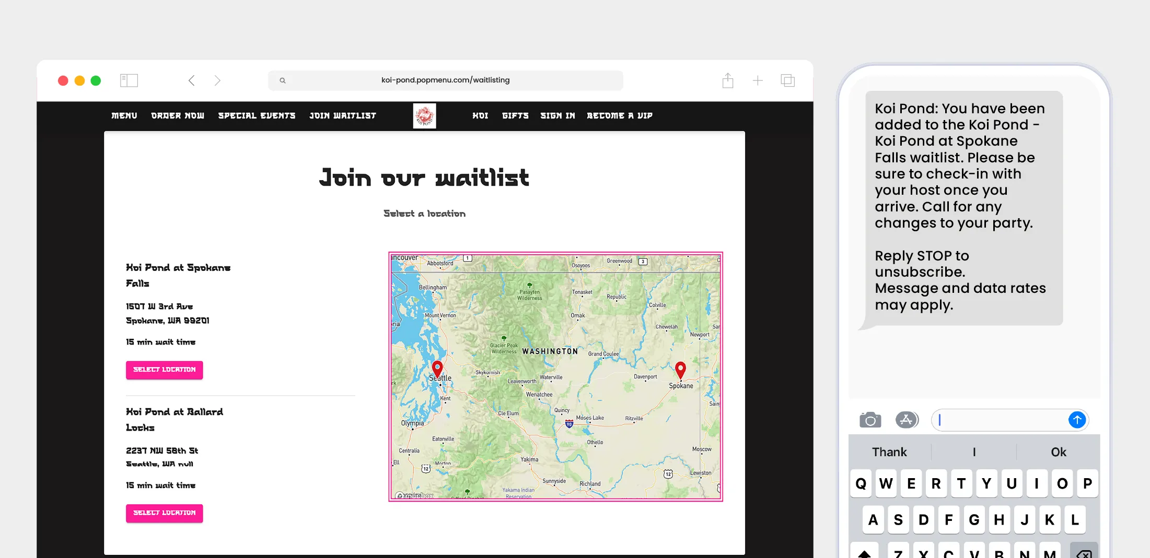Click the 2237 NW 58th St address text
This screenshot has height=558, width=1150.
click(x=162, y=450)
